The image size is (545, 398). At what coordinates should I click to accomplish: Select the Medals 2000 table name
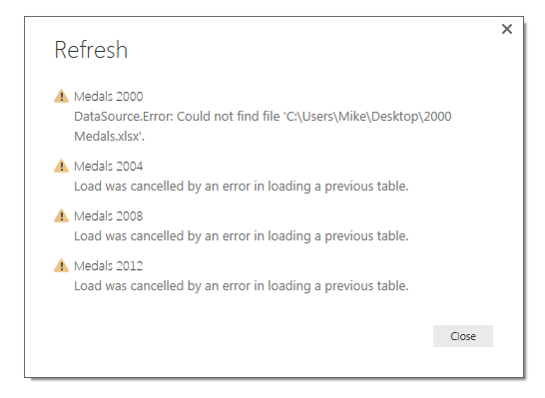(x=109, y=96)
